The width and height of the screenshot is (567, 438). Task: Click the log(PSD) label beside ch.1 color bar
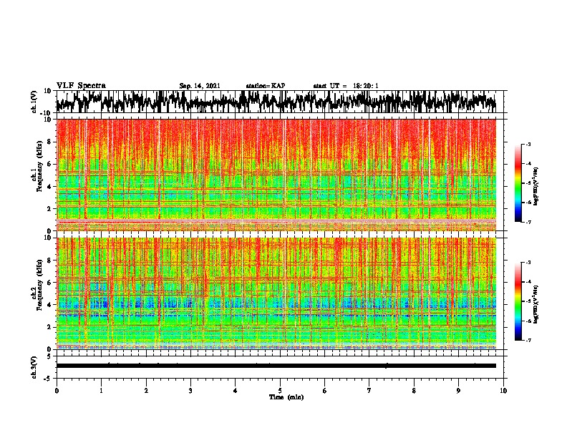[536, 187]
